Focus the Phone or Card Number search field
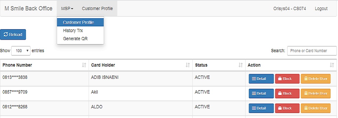Image resolution: width=338 pixels, height=118 pixels. click(x=312, y=51)
